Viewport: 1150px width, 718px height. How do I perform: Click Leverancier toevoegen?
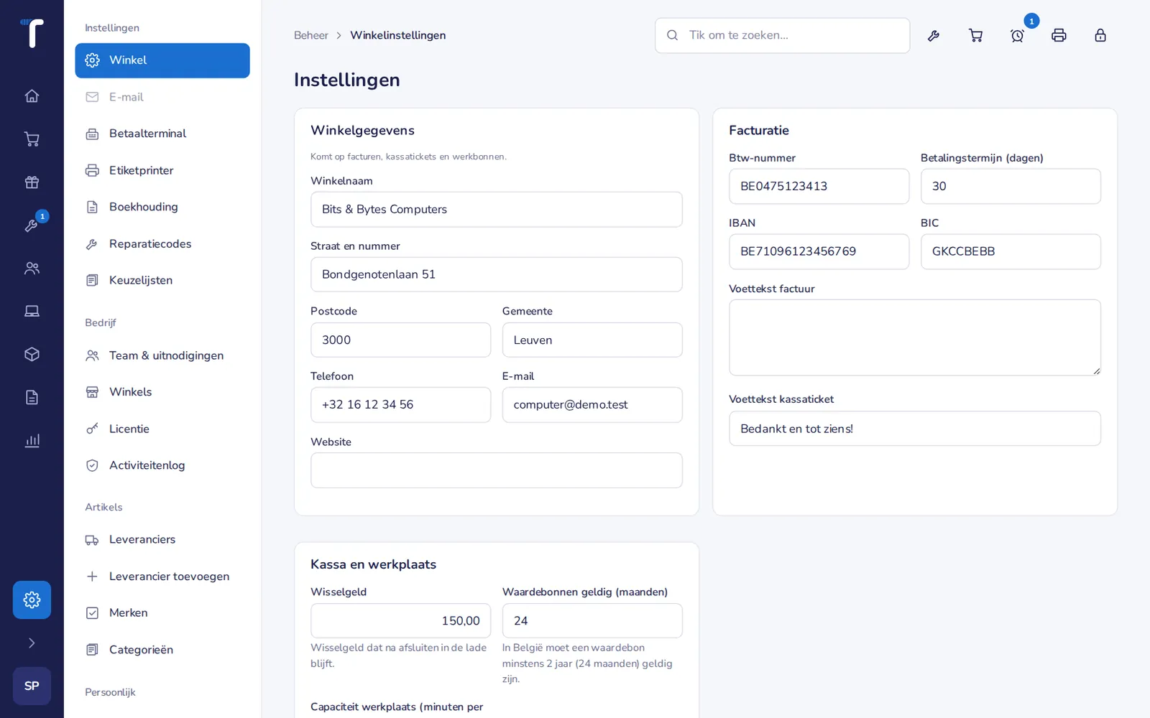tap(162, 577)
